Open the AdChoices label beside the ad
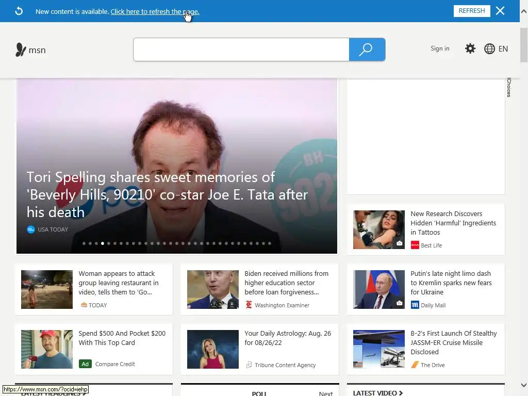The height and width of the screenshot is (396, 528). coord(509,87)
